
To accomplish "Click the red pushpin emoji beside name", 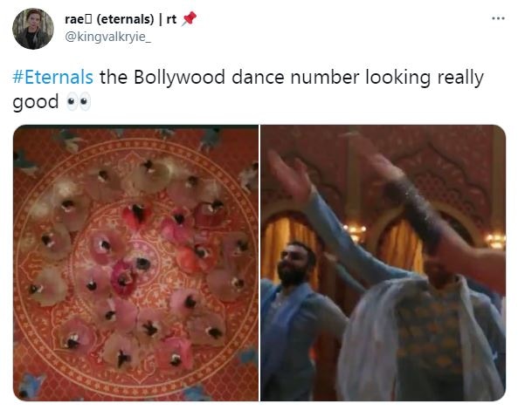I will point(189,18).
